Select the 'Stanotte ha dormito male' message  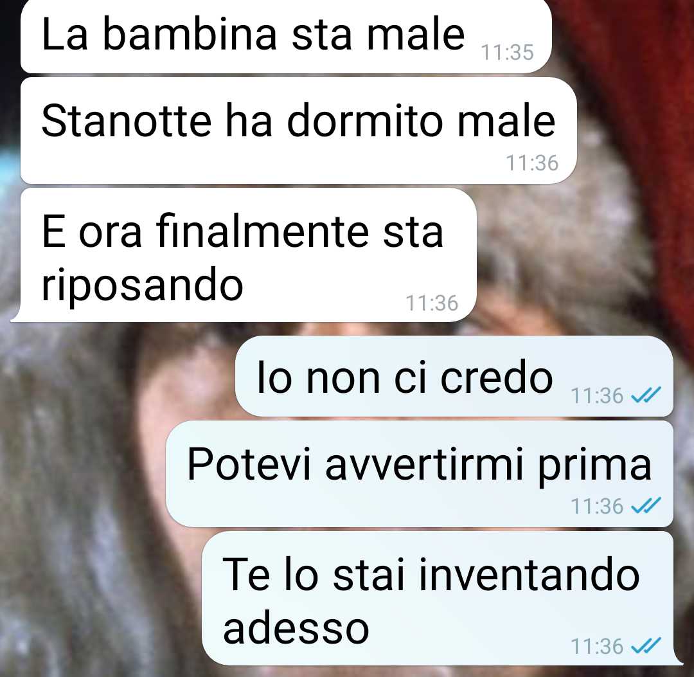click(299, 131)
